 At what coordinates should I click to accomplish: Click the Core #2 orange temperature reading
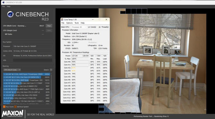(74, 68)
